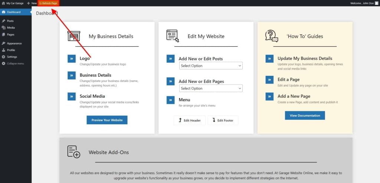This screenshot has width=380, height=183.
Task: Click arrow icon beside Add New or Edit Posts
Action: click(171, 59)
